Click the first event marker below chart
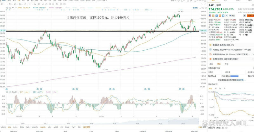 (6, 89)
